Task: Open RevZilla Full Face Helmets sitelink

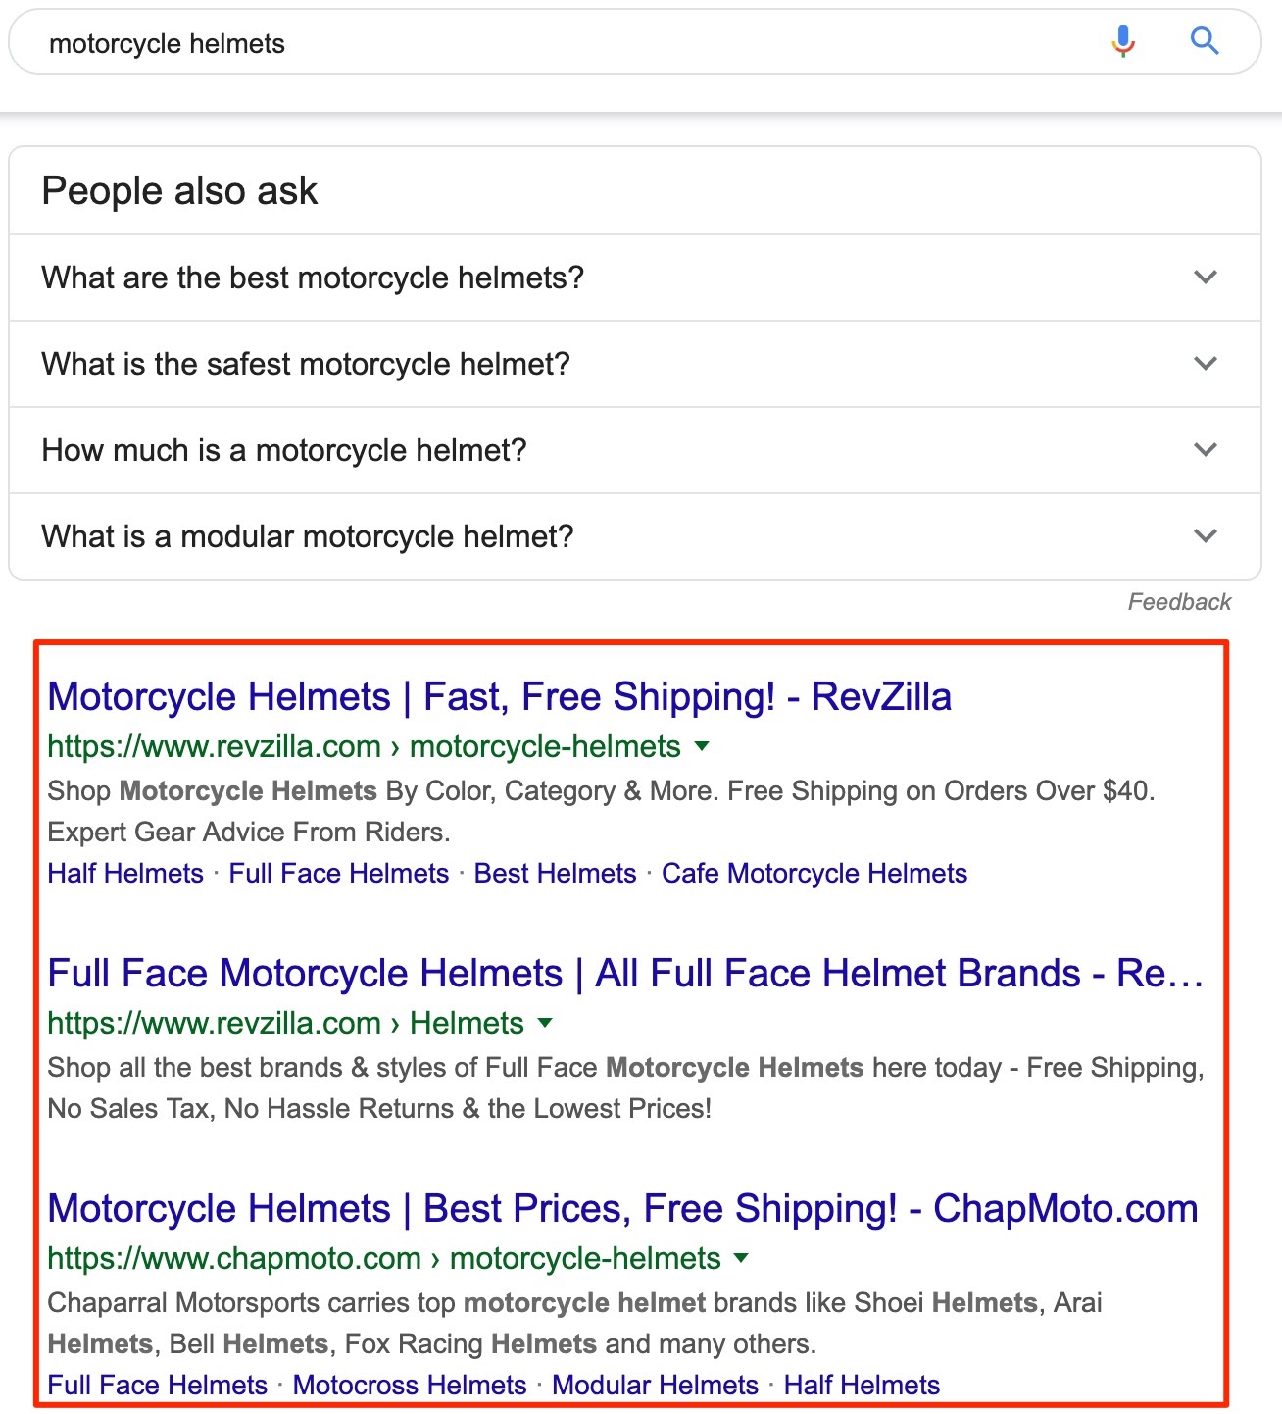Action: coord(338,874)
